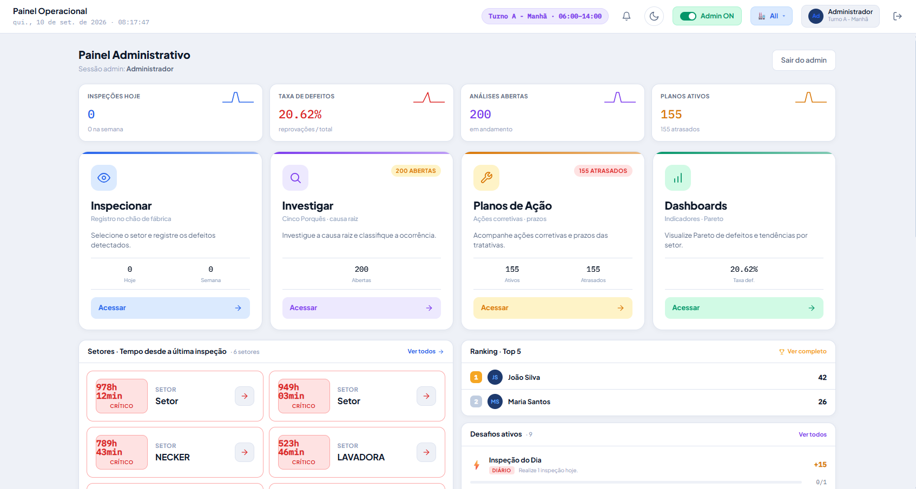This screenshot has height=489, width=916.
Task: Select the 20.62% defect rate value
Action: tap(300, 115)
